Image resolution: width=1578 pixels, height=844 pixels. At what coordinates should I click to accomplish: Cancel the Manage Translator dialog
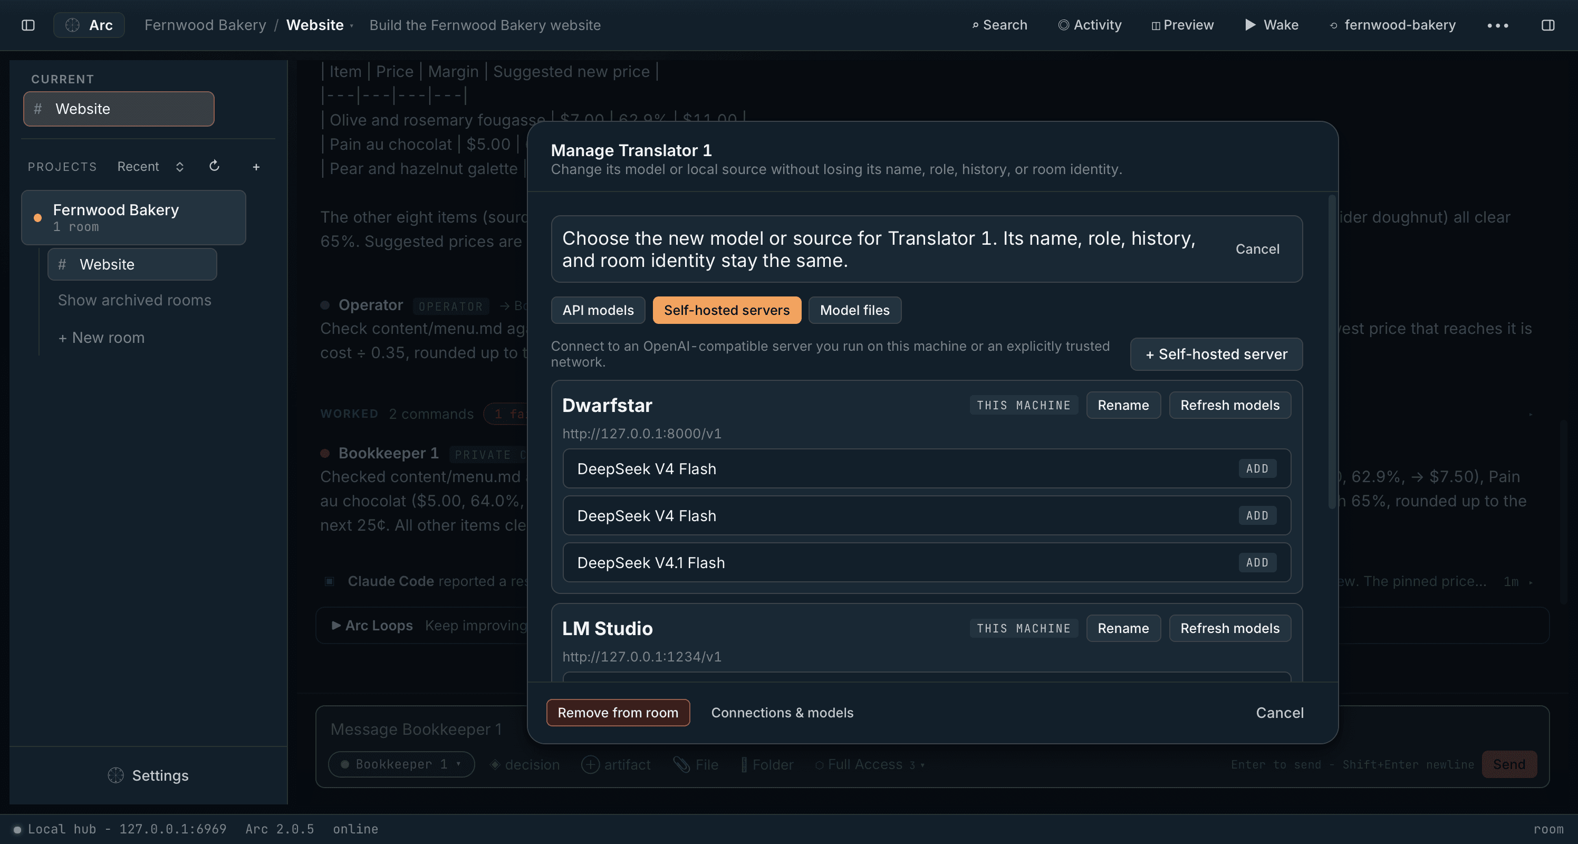(1279, 712)
